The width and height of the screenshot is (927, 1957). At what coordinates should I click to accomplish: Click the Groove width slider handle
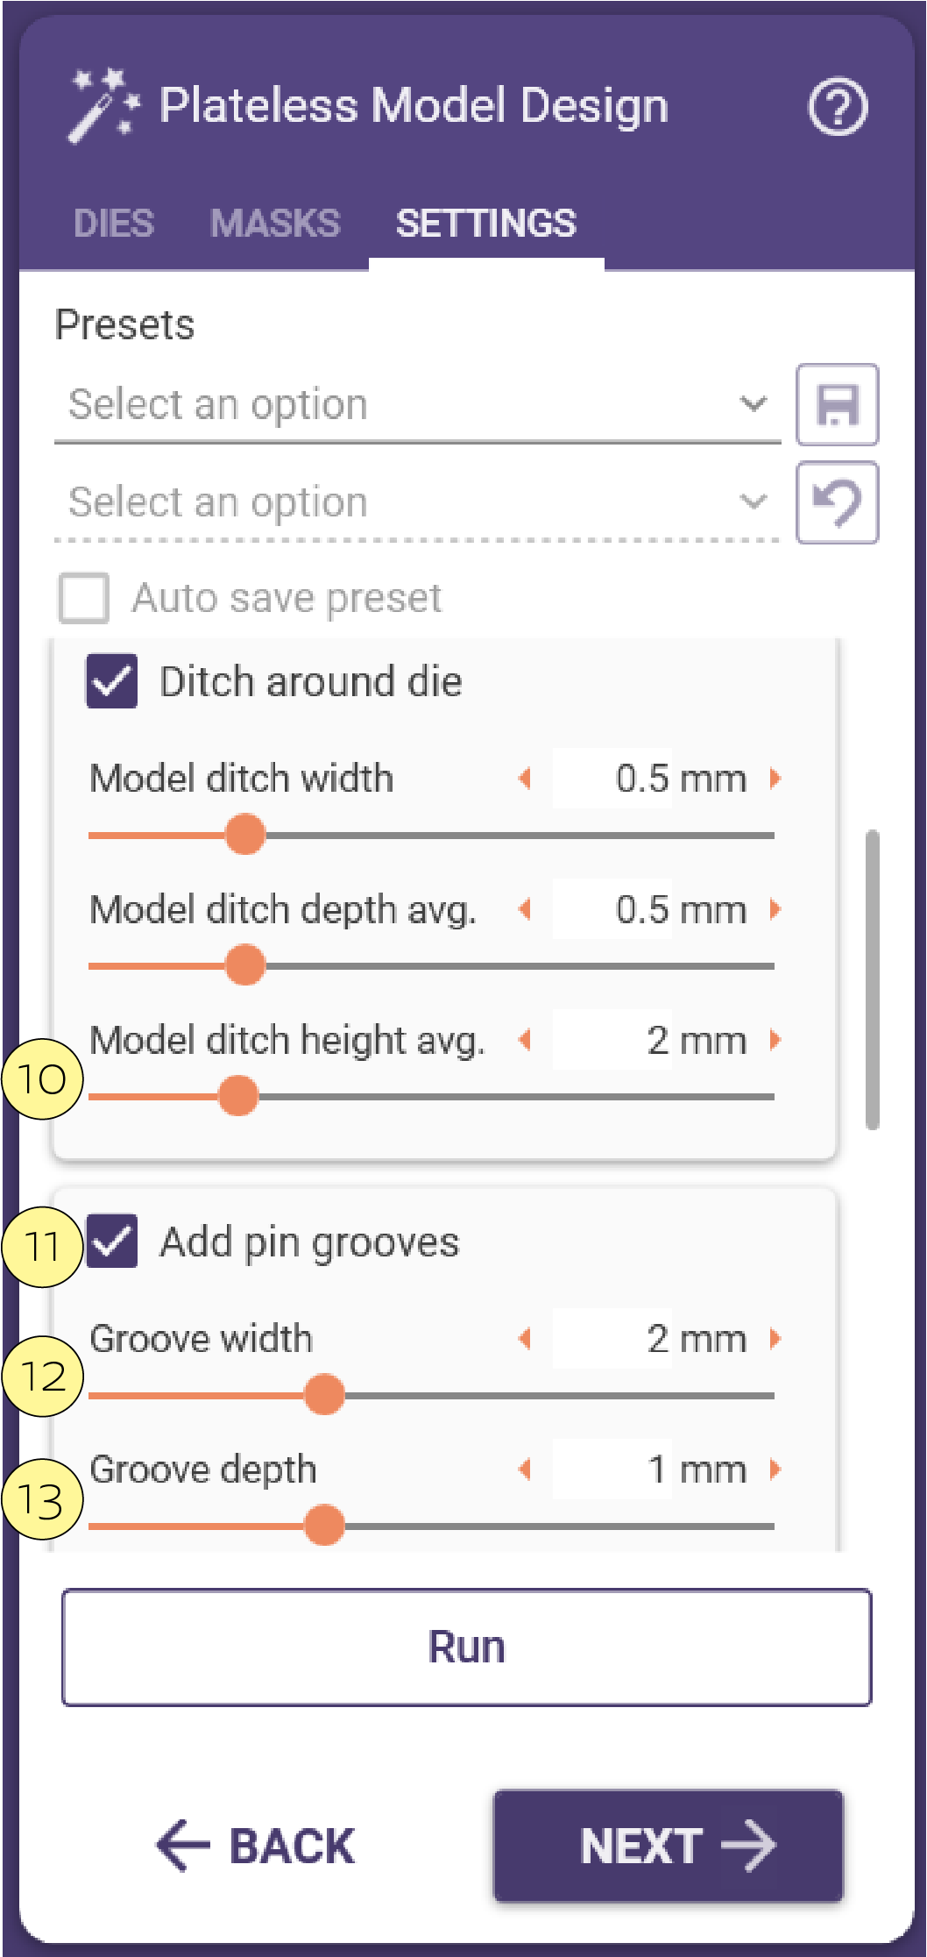pos(324,1395)
